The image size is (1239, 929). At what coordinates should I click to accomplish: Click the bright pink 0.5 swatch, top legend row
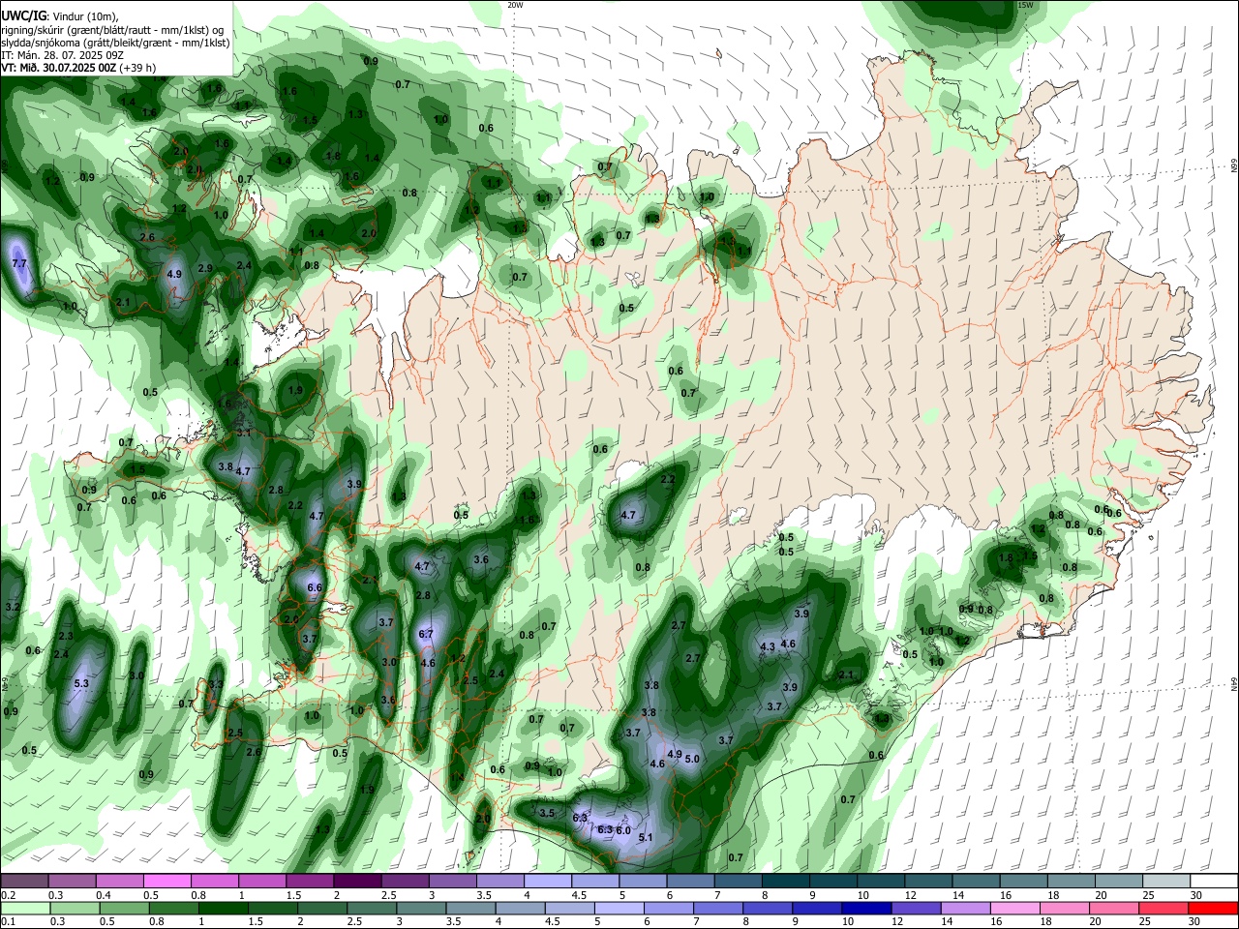click(166, 882)
